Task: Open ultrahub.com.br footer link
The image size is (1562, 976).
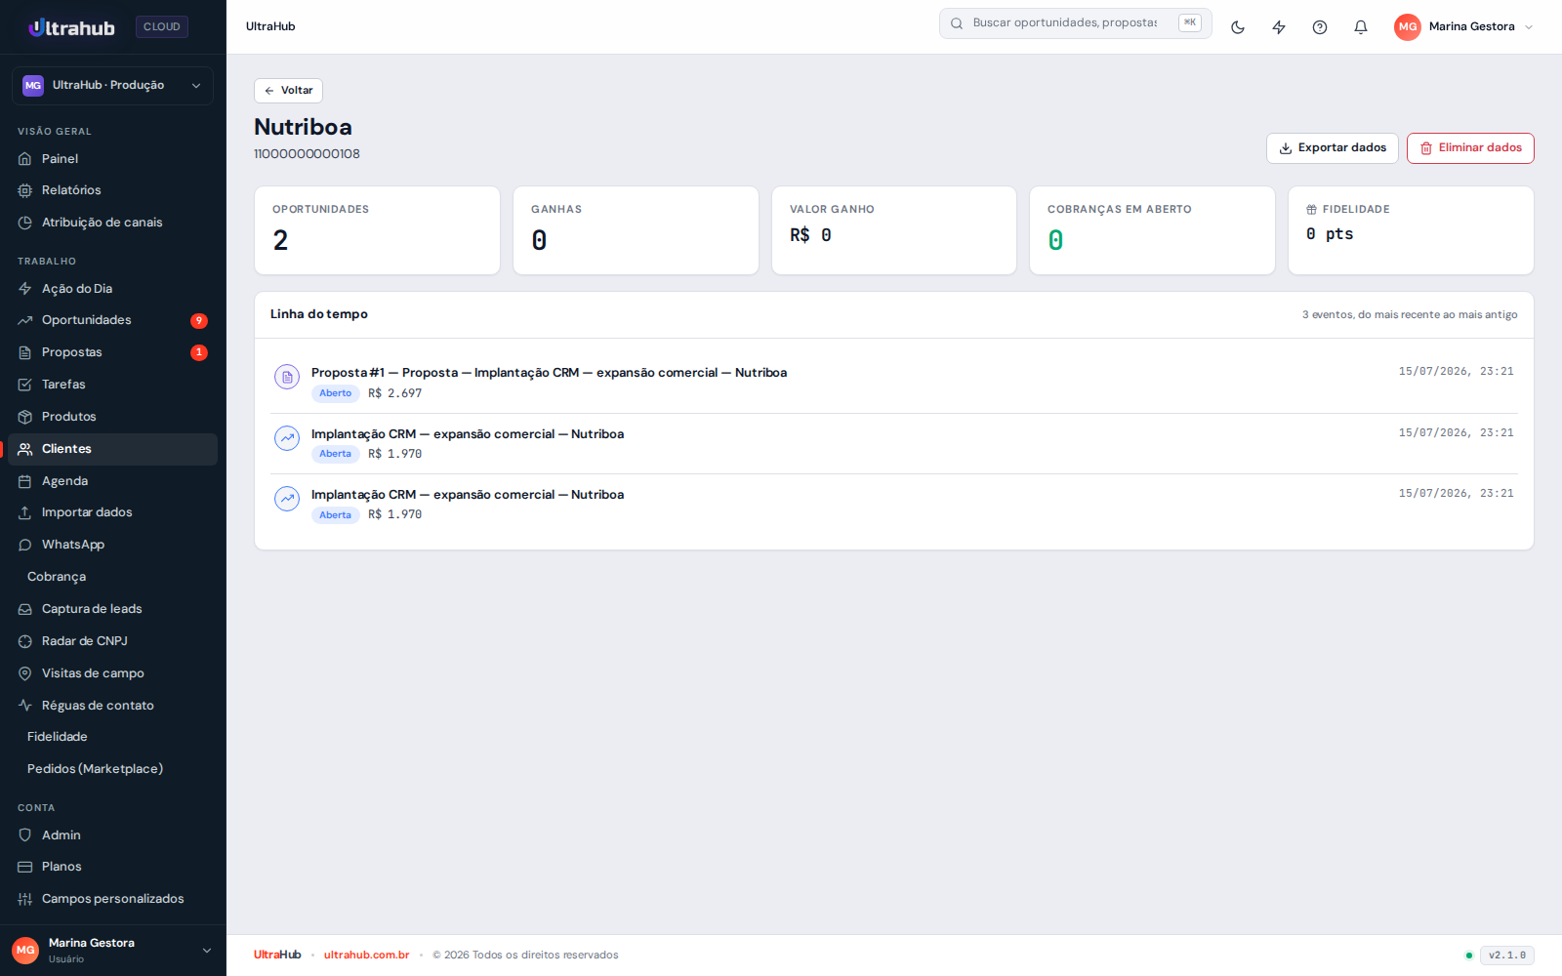Action: (367, 955)
